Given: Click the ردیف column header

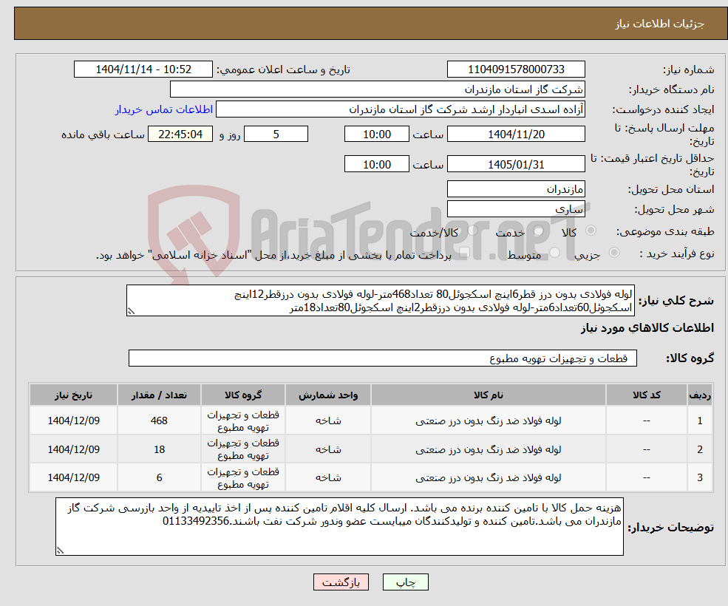Looking at the screenshot, I should [x=700, y=395].
